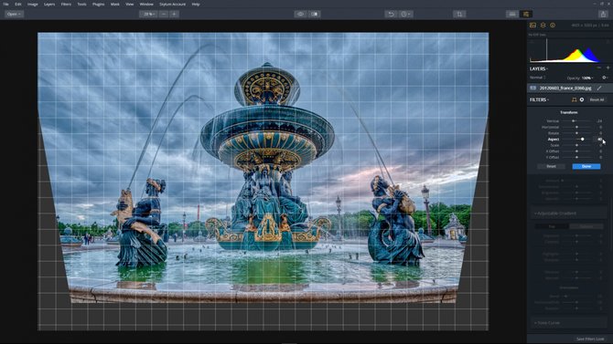Open the Skylum Account menu
The image size is (613, 344).
172,5
